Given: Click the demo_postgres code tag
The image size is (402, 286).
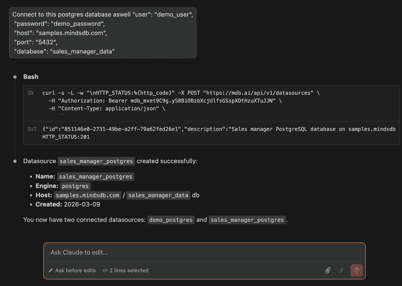Looking at the screenshot, I should 171,220.
